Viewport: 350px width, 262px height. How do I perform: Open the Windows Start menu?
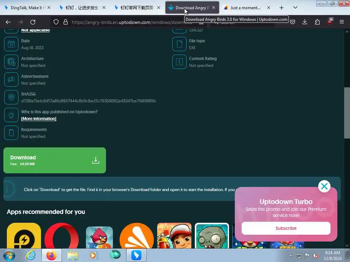click(x=9, y=255)
